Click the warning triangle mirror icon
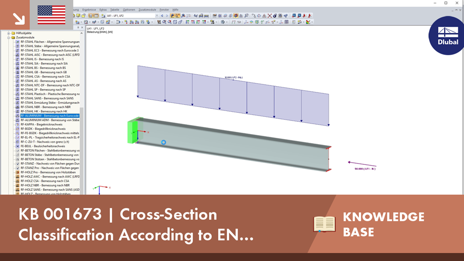Viewport: 464px width, 261px height. click(x=264, y=16)
